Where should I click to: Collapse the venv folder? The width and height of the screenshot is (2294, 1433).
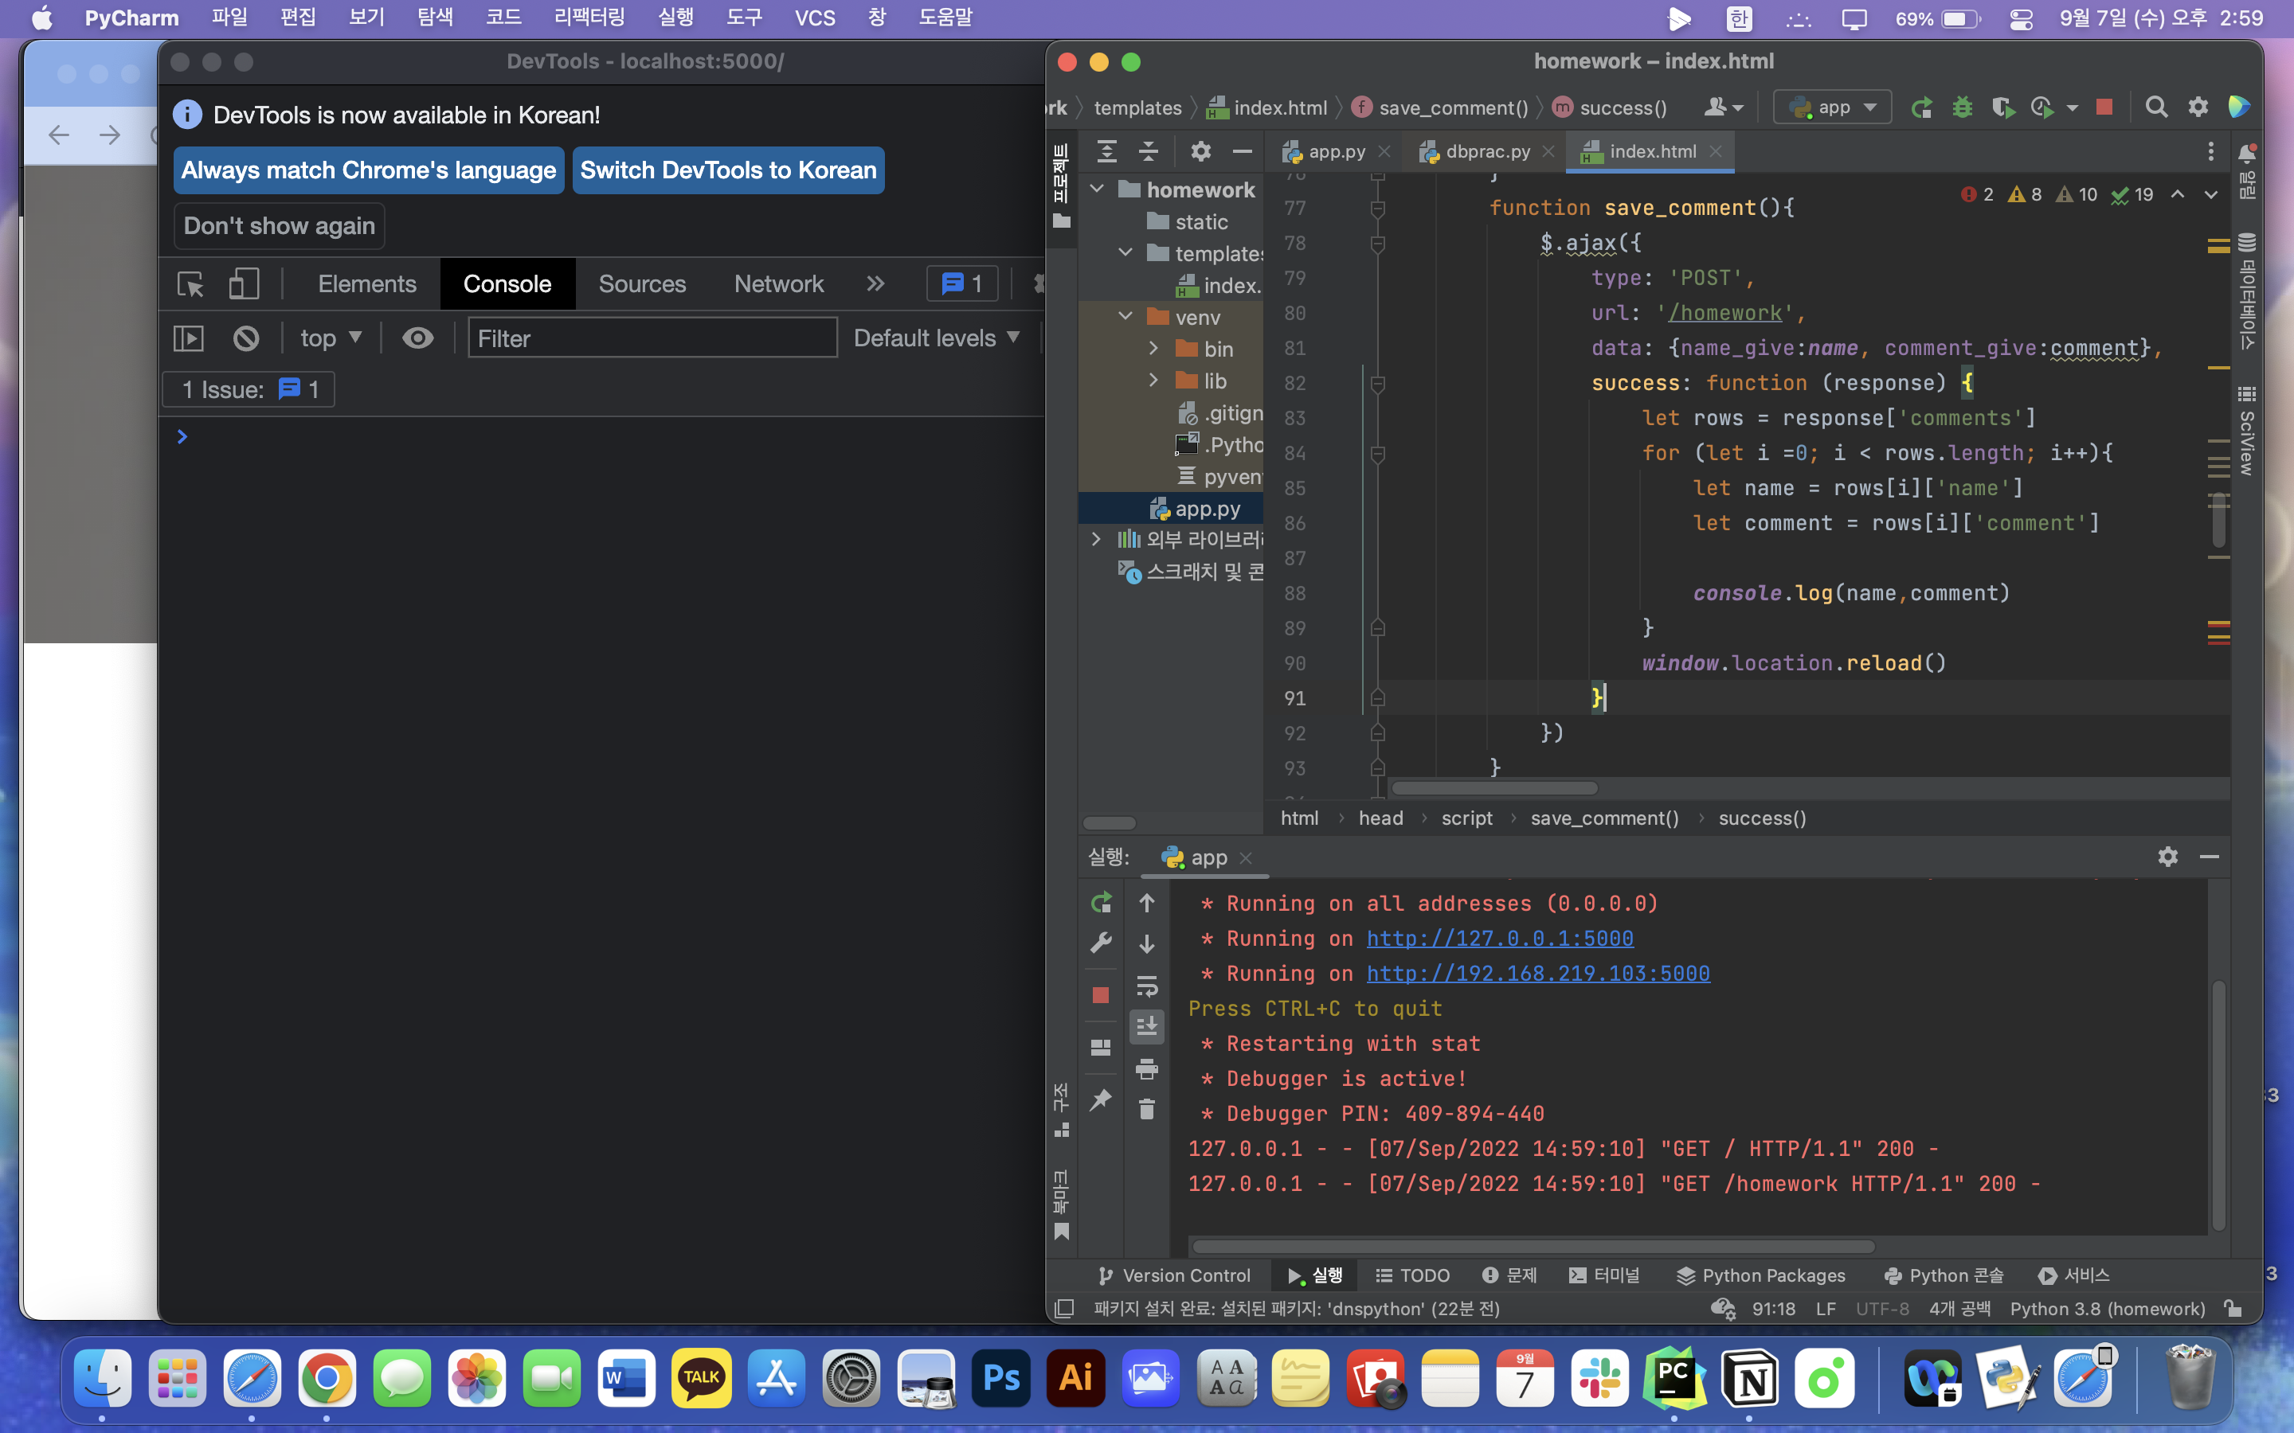coord(1125,315)
